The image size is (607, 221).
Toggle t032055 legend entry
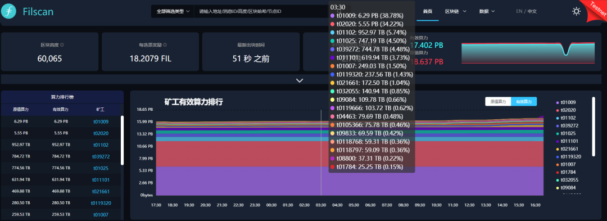(x=567, y=180)
